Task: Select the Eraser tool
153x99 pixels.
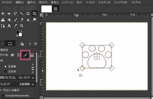Action: (x=22, y=20)
